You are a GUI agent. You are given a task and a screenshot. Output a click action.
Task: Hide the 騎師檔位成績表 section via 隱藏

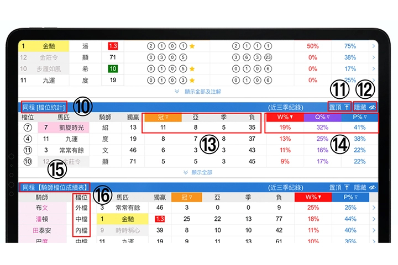tap(365, 187)
